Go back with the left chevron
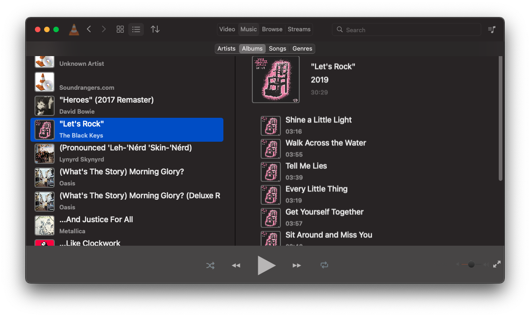The image size is (530, 317). tap(89, 29)
